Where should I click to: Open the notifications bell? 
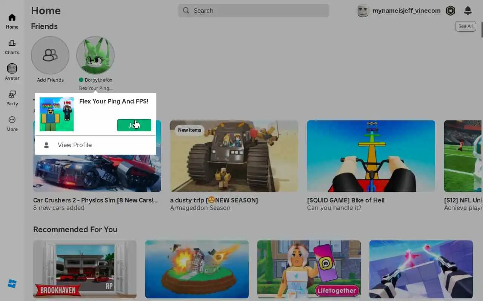click(x=468, y=11)
